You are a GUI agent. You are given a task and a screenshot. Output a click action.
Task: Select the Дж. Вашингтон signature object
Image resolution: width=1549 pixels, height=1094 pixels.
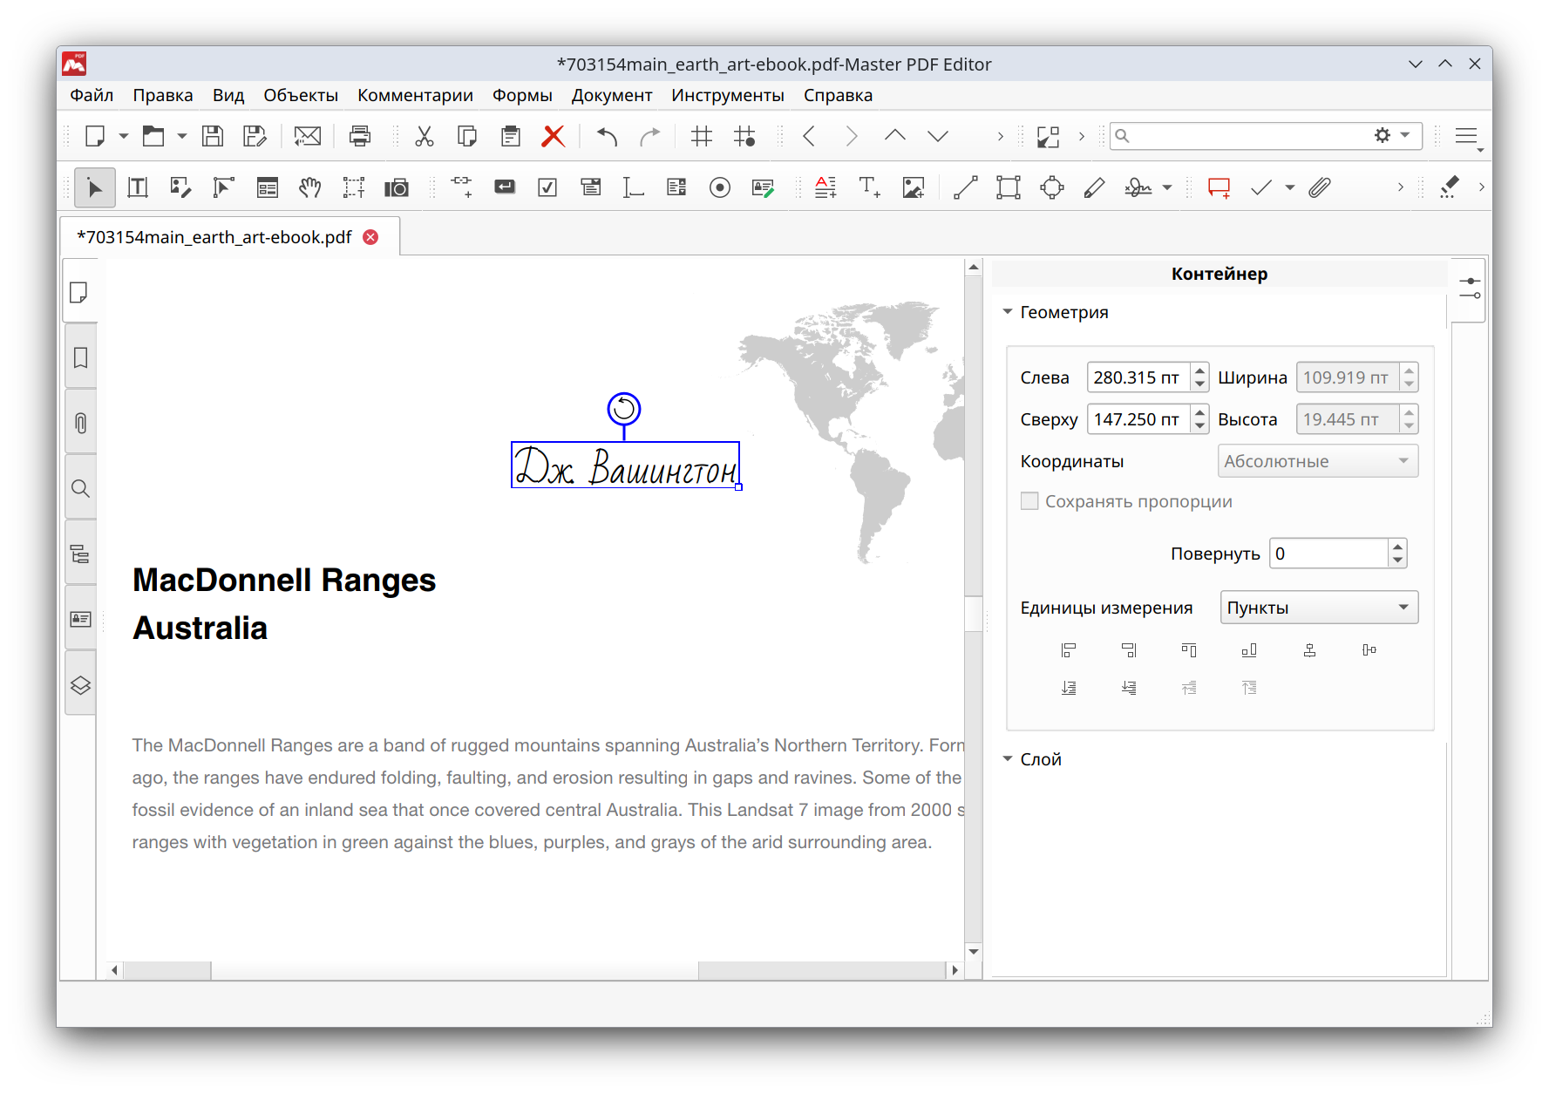coord(625,465)
